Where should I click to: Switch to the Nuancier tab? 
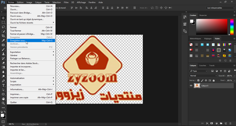(x=203, y=15)
